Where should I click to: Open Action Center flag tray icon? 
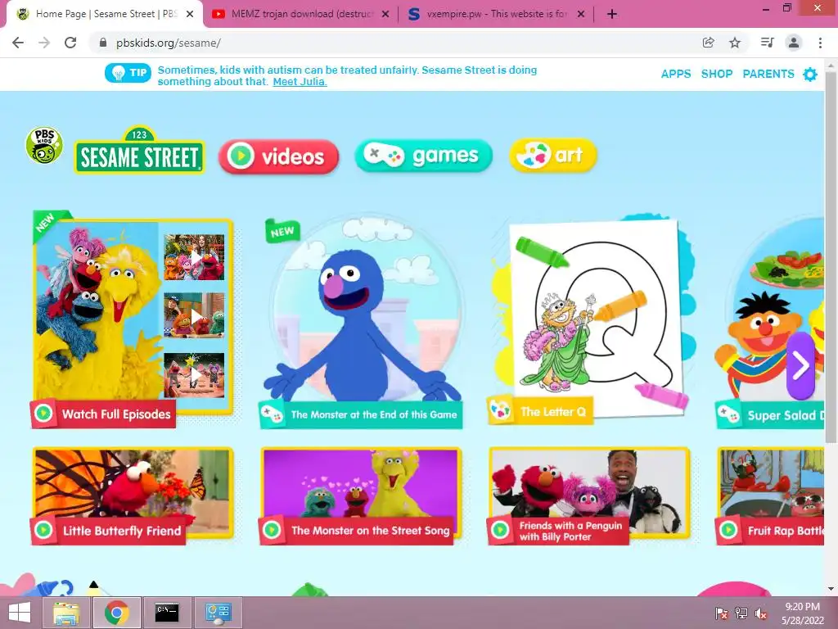click(721, 613)
